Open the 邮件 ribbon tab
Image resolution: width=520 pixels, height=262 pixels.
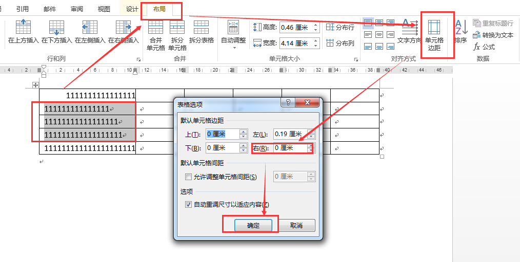tap(50, 9)
